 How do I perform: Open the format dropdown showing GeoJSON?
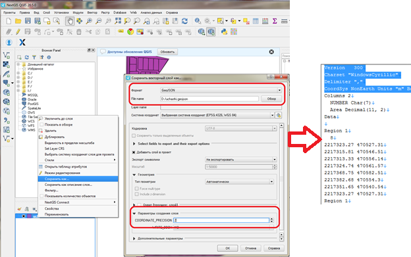221,90
